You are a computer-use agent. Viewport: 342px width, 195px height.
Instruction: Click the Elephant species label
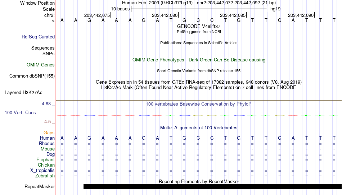pos(45,160)
